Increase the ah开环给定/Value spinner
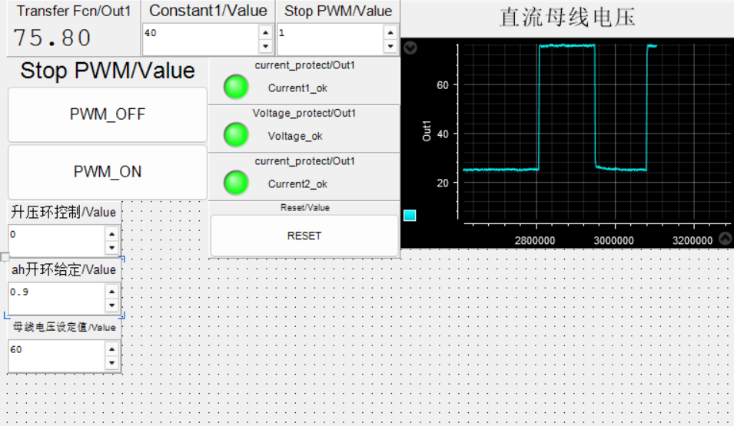This screenshot has height=426, width=734. coord(112,292)
